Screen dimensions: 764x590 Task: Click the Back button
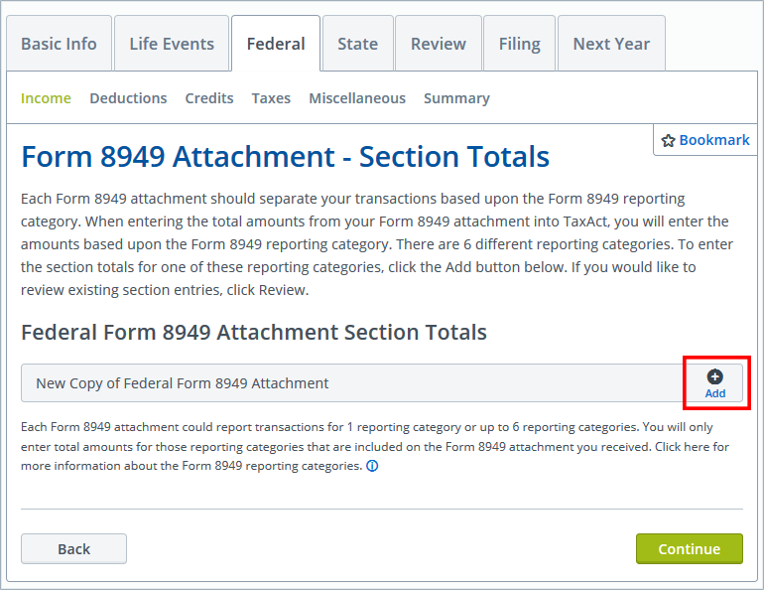(73, 549)
